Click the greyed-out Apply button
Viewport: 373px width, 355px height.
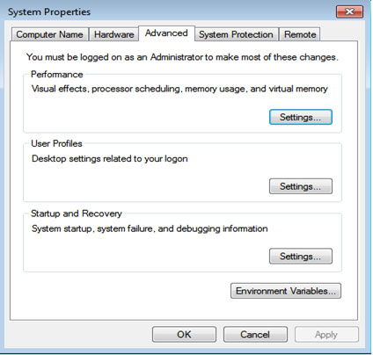pyautogui.click(x=326, y=335)
